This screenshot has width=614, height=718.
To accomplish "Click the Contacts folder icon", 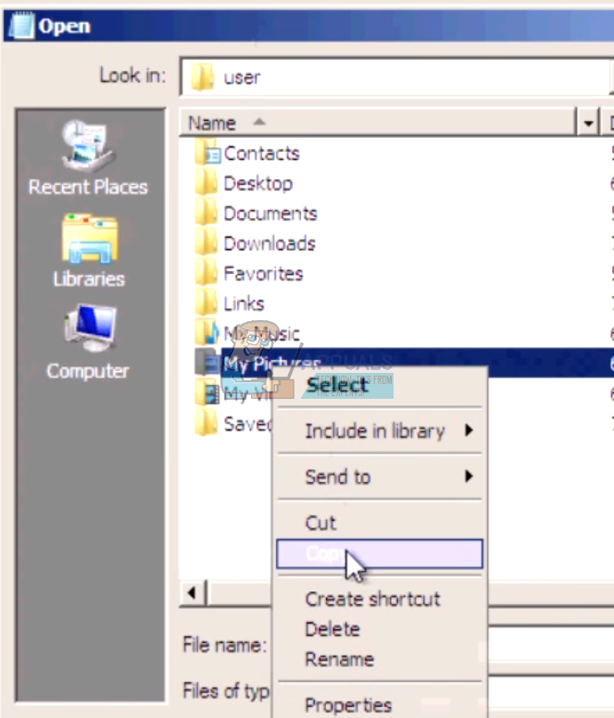I will (x=207, y=154).
